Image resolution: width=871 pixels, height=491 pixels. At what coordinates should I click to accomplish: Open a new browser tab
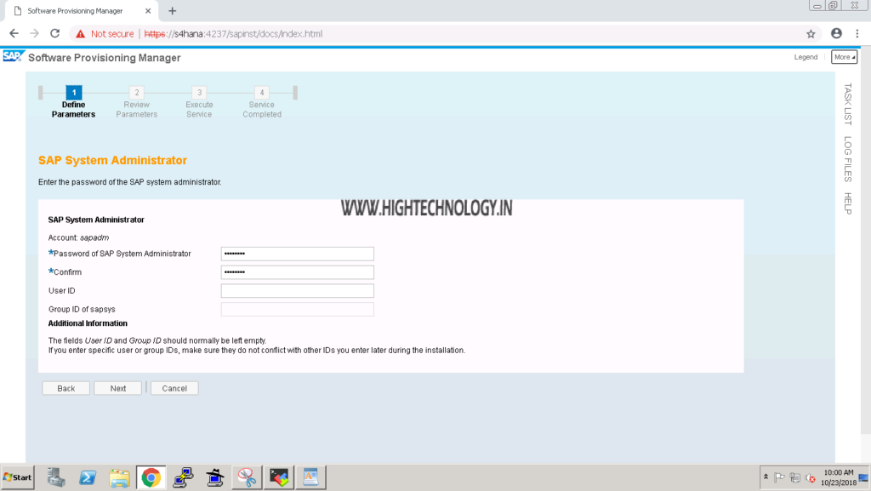(172, 10)
